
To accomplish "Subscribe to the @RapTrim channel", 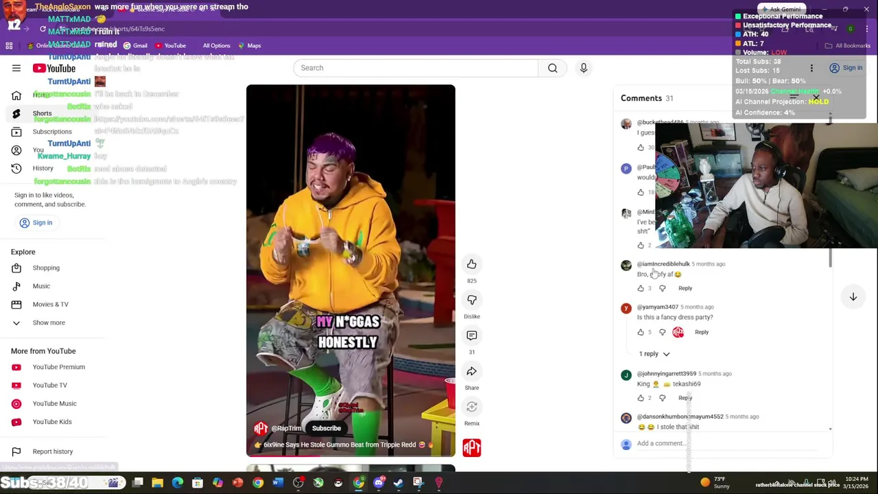I will 327,428.
